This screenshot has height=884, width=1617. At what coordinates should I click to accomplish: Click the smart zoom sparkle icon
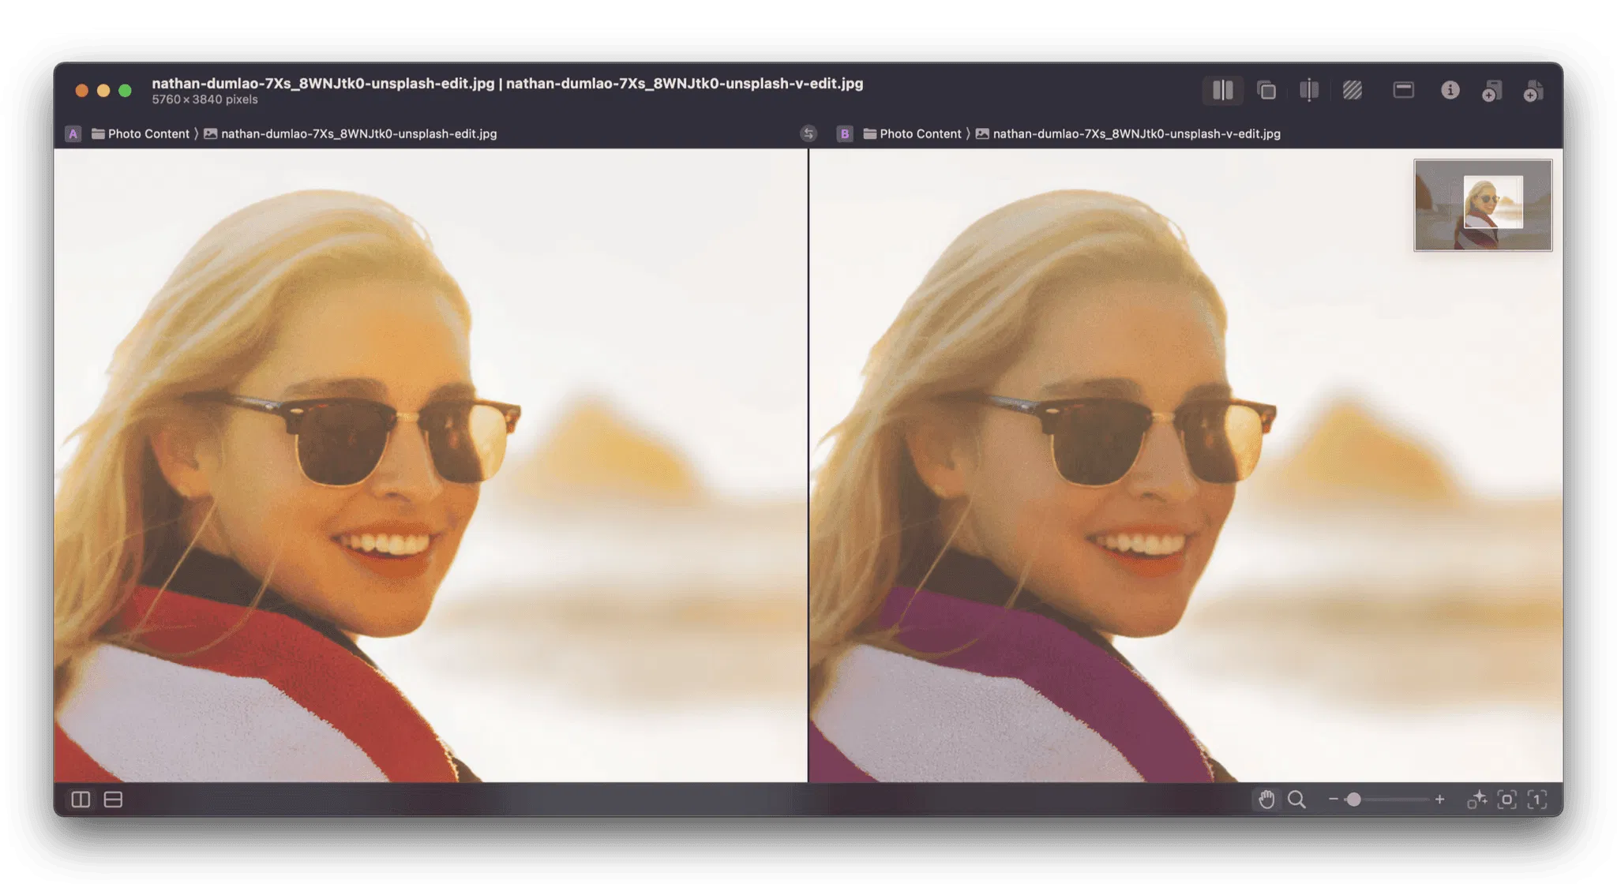1476,800
